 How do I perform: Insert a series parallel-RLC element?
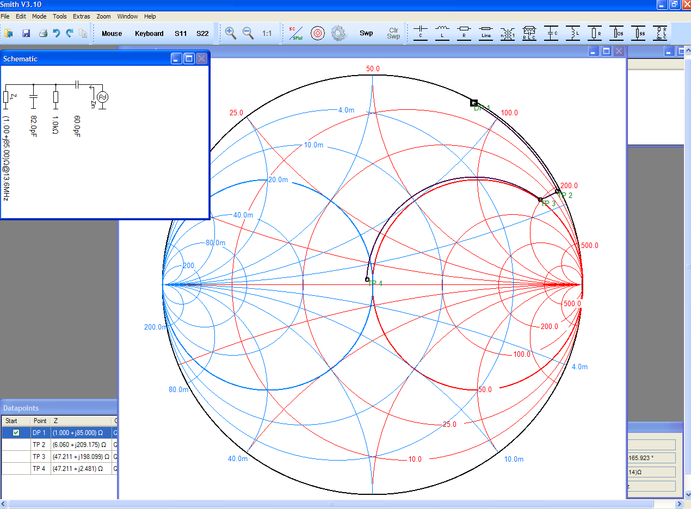529,33
